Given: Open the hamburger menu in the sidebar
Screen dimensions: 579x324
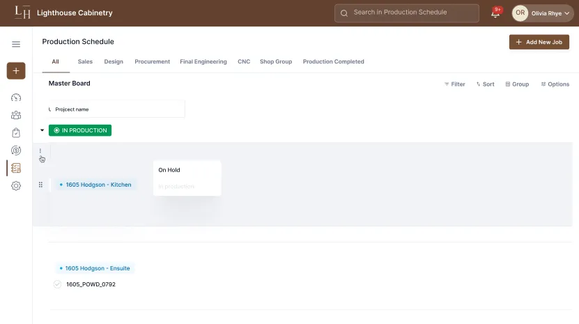Looking at the screenshot, I should pyautogui.click(x=16, y=44).
